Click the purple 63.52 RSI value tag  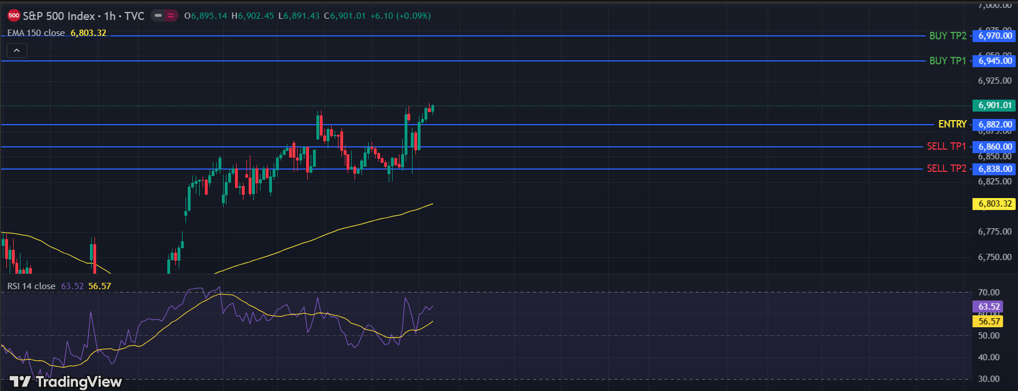click(x=989, y=307)
